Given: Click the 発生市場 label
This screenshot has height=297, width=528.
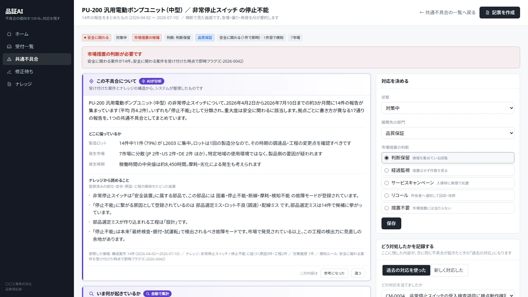Looking at the screenshot, I should 97,154.
